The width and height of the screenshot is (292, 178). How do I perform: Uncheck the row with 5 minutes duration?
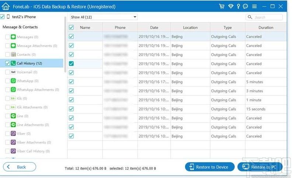coord(71,81)
